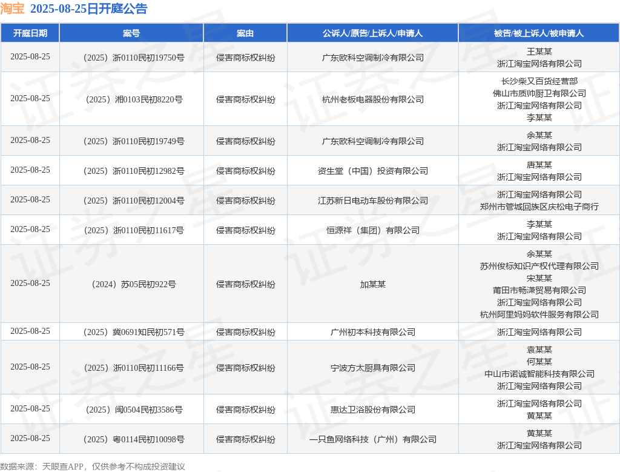Screen dimensions: 620x472
Task: Click plaintiff 江苏新日电动车股份有限公司
Action: (372, 201)
